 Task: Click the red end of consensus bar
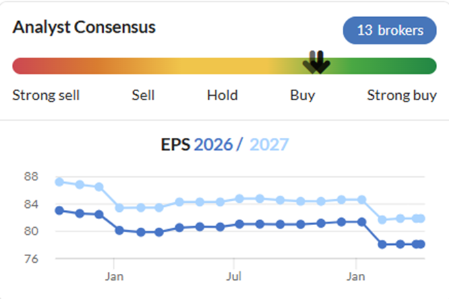(x=22, y=66)
